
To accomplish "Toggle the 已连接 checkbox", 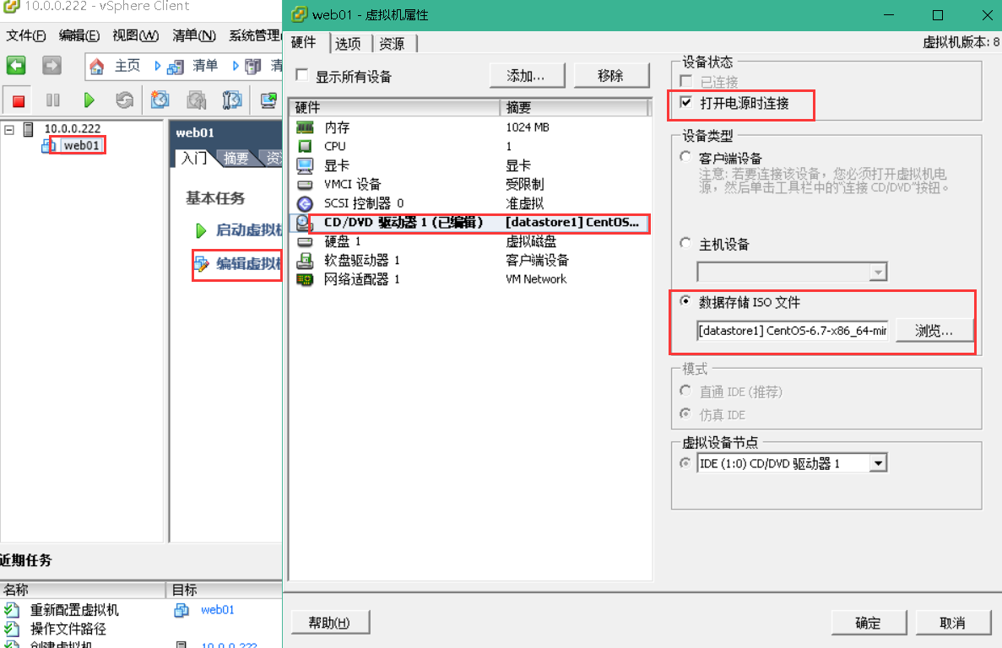I will tap(686, 81).
